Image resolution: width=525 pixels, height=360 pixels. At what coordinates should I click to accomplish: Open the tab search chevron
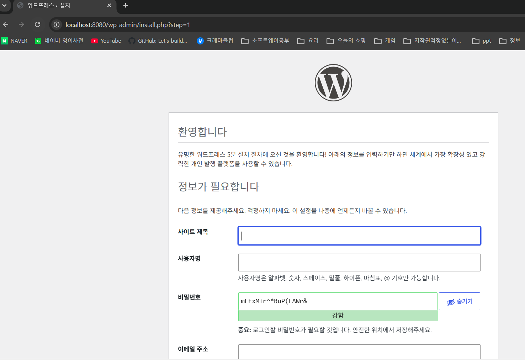4,5
